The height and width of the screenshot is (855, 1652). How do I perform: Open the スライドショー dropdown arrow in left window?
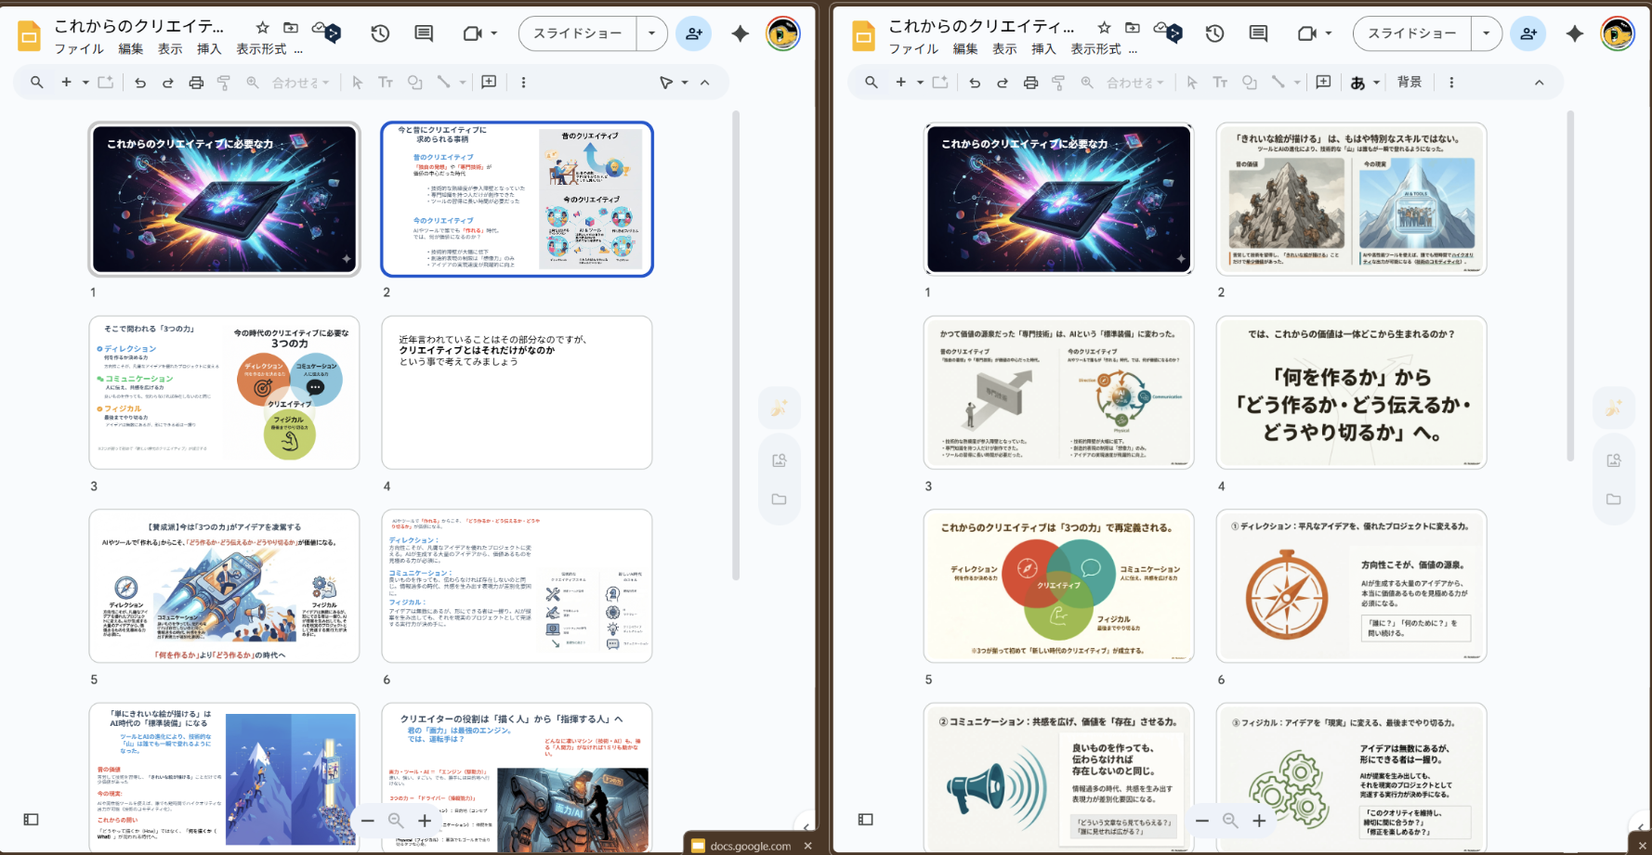click(x=651, y=34)
